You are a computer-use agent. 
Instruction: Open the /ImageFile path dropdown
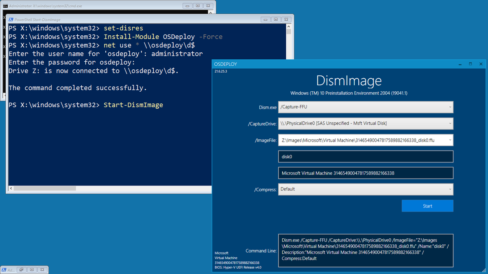click(366, 140)
